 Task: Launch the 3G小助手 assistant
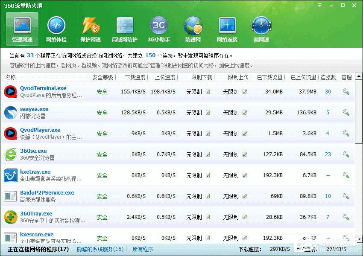[159, 29]
